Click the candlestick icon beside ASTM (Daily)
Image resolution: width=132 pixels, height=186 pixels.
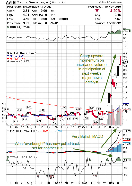(8, 53)
